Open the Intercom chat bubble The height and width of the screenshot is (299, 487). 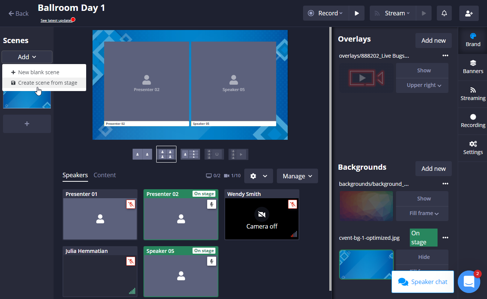(469, 281)
